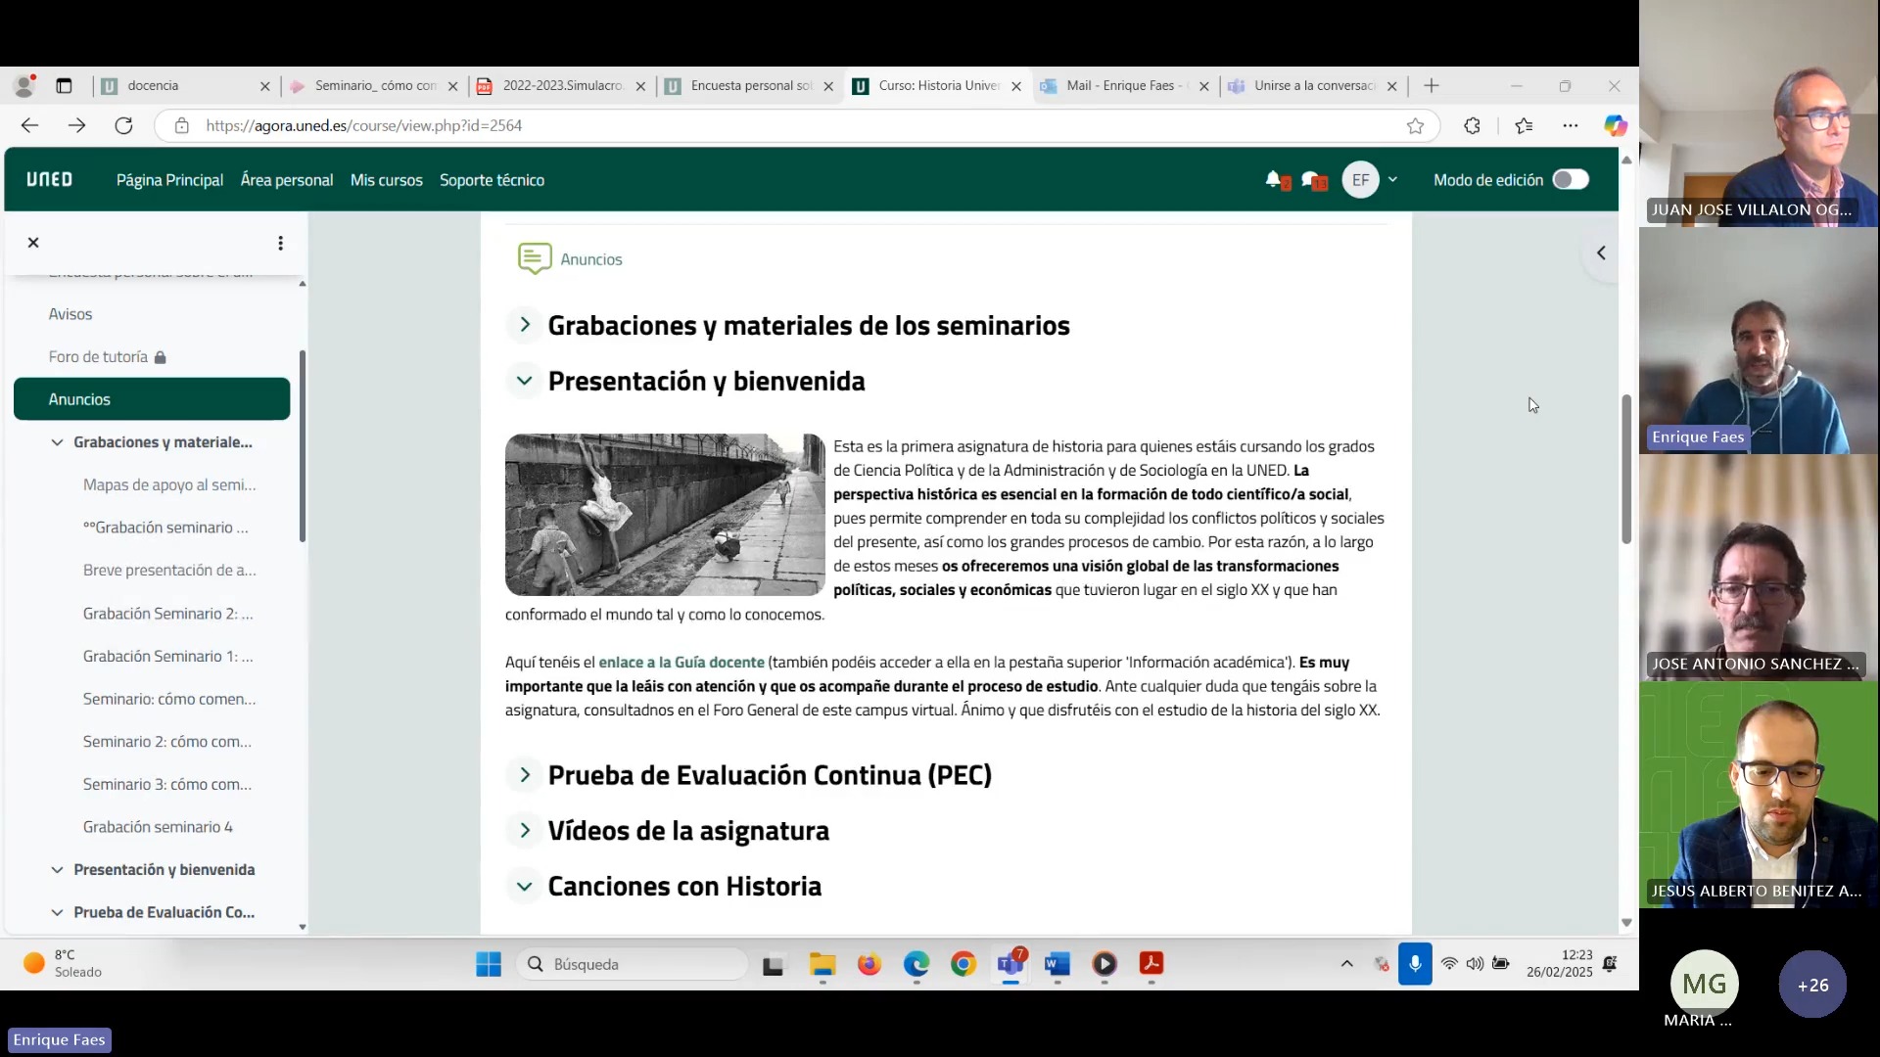Click the course index scrollbar thumb
Viewport: 1880px width, 1057px height.
point(302,446)
